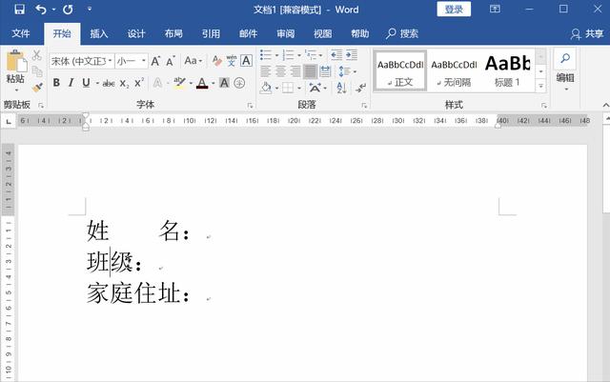The image size is (610, 382).
Task: Open Asian layout options icon
Action: pyautogui.click(x=315, y=88)
